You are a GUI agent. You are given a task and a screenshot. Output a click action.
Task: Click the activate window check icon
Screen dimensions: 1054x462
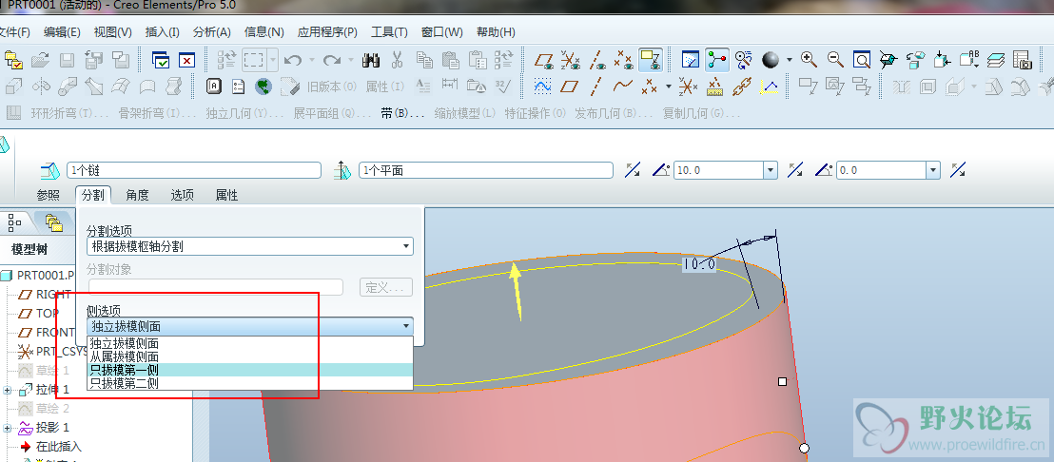pyautogui.click(x=162, y=61)
